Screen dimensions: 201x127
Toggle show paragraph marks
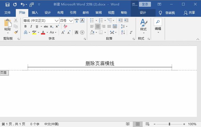131,32
